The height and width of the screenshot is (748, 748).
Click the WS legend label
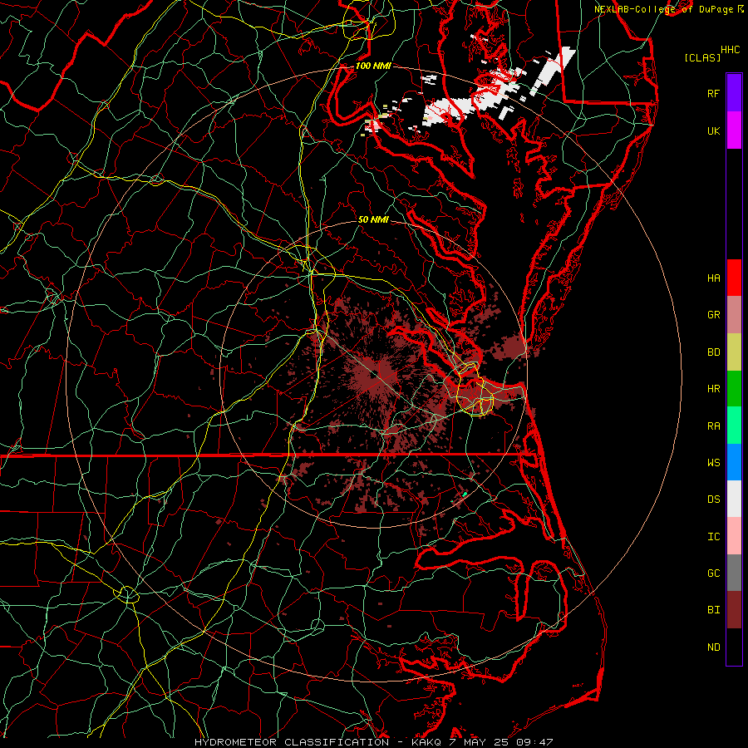pos(713,463)
